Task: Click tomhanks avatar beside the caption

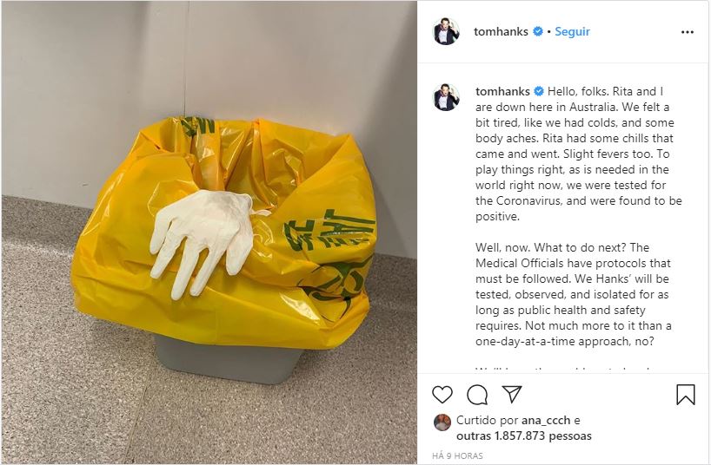Action: pyautogui.click(x=446, y=97)
